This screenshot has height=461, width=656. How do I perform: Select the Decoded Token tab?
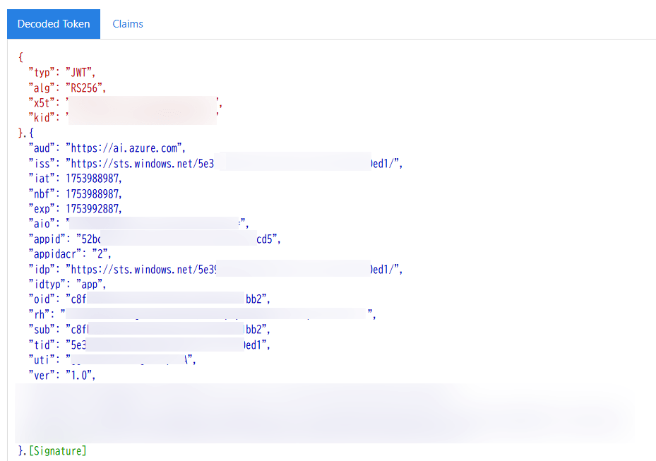pyautogui.click(x=54, y=24)
